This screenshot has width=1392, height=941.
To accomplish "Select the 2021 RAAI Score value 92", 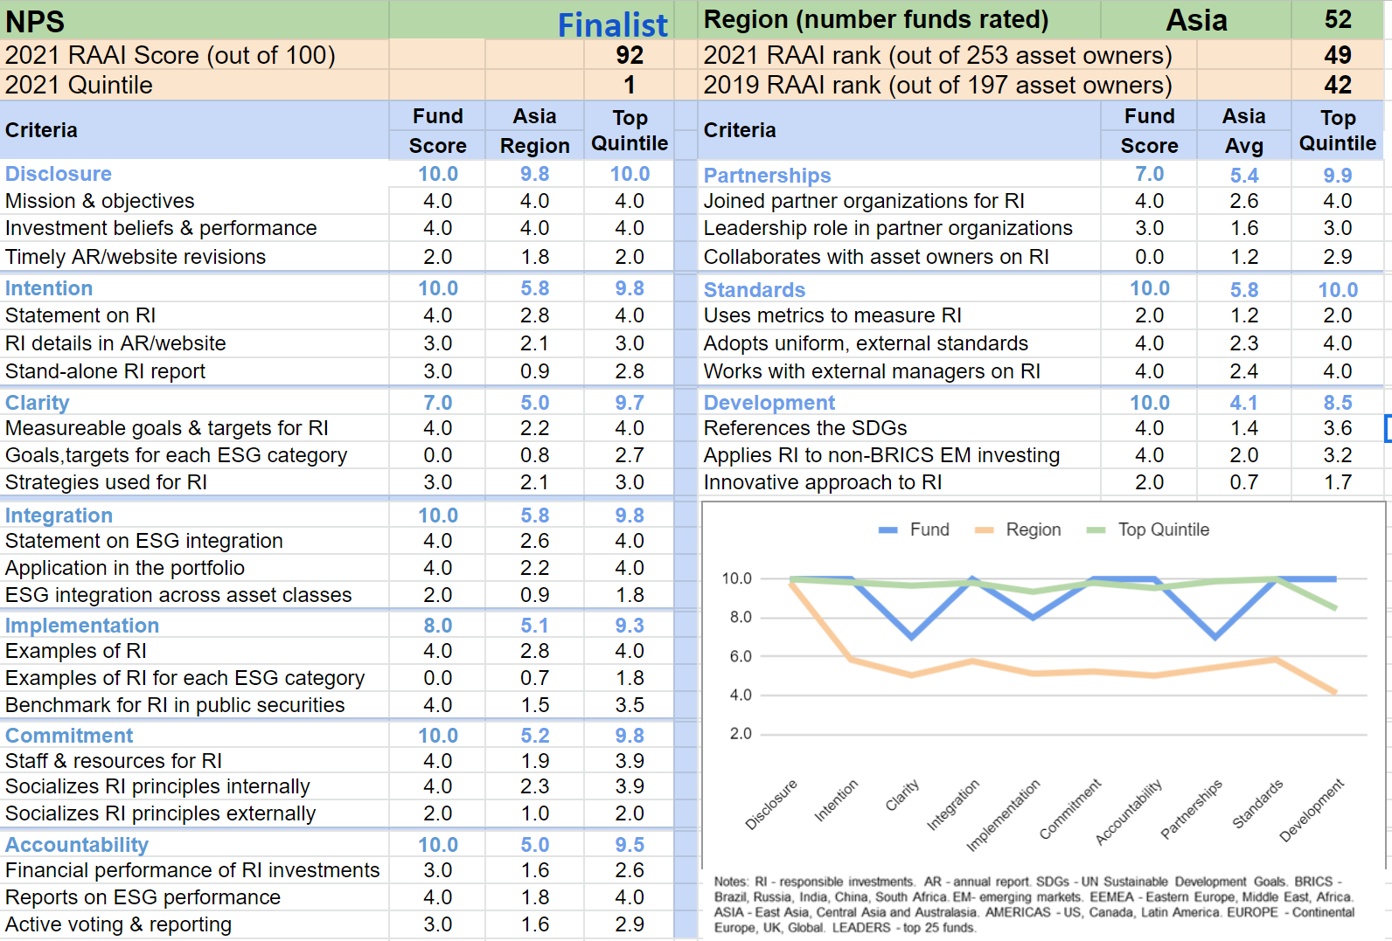I will coord(629,55).
